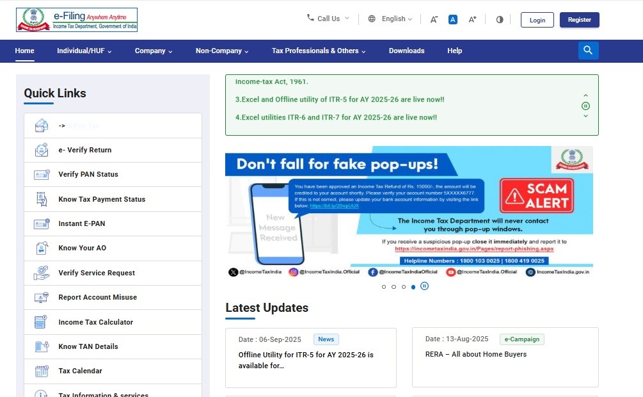Open the Offline Utility for ITR-5 update
Viewport: 643px width, 397px height.
coord(306,360)
